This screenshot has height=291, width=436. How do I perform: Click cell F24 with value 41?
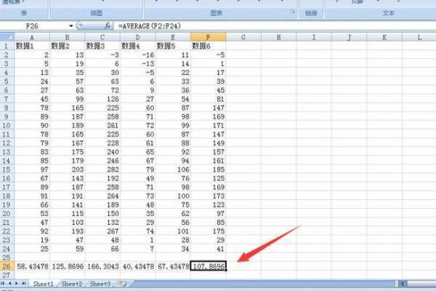click(x=208, y=249)
